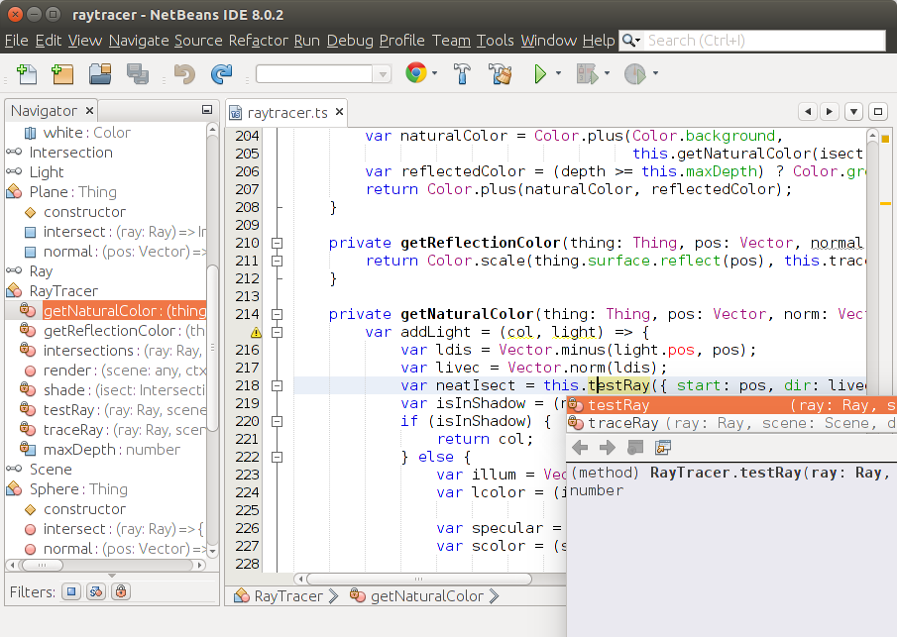Select 'white : Color' in Navigator

[x=87, y=132]
